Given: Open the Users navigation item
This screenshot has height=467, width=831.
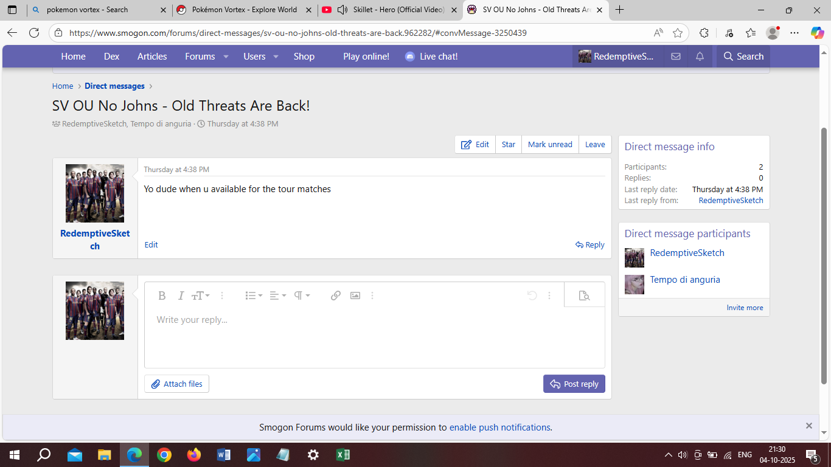Looking at the screenshot, I should coord(254,57).
